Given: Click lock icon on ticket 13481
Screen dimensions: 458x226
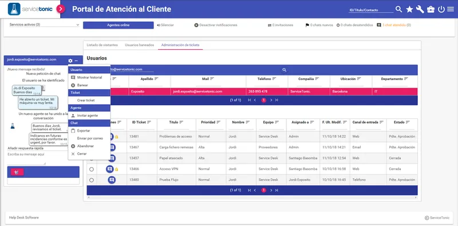Looking at the screenshot, I should 117,137.
